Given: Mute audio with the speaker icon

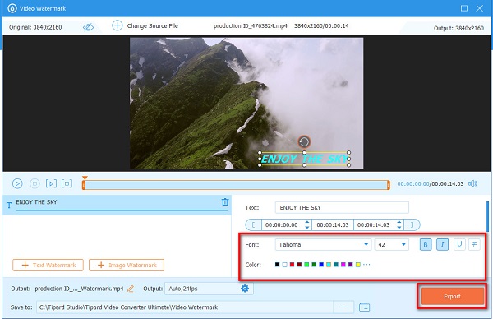Looking at the screenshot, I should point(472,183).
